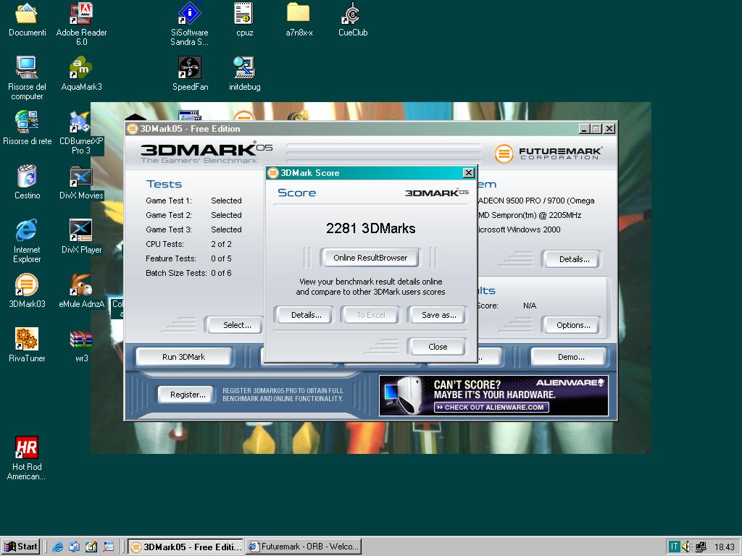Click Feature Tests 0 of 5
This screenshot has height=556, width=742.
[188, 258]
